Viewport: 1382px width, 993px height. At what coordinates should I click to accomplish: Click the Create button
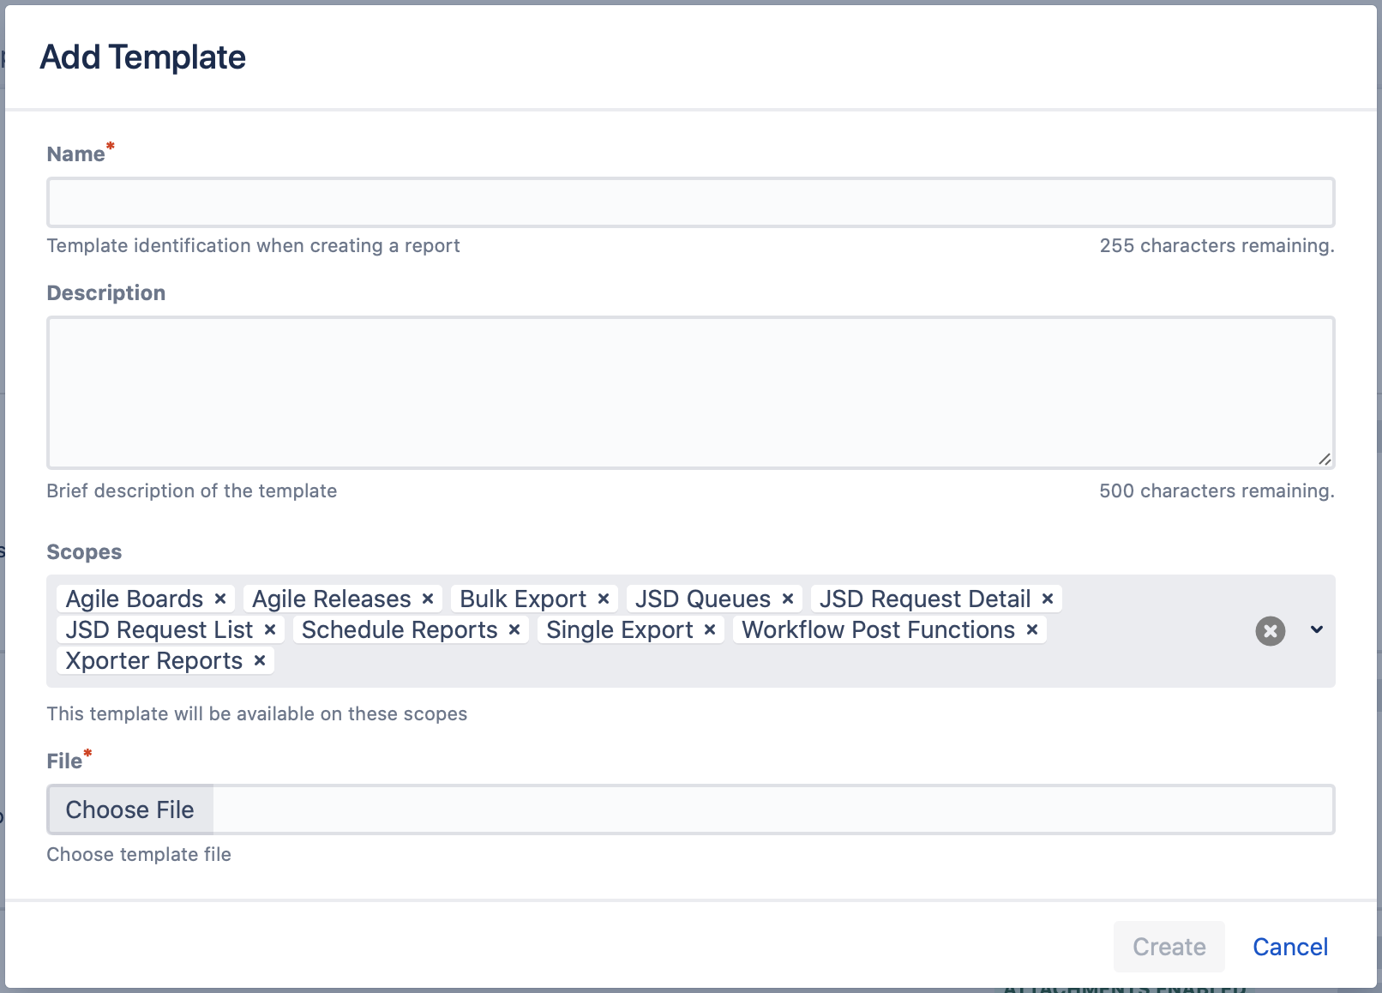click(1169, 947)
